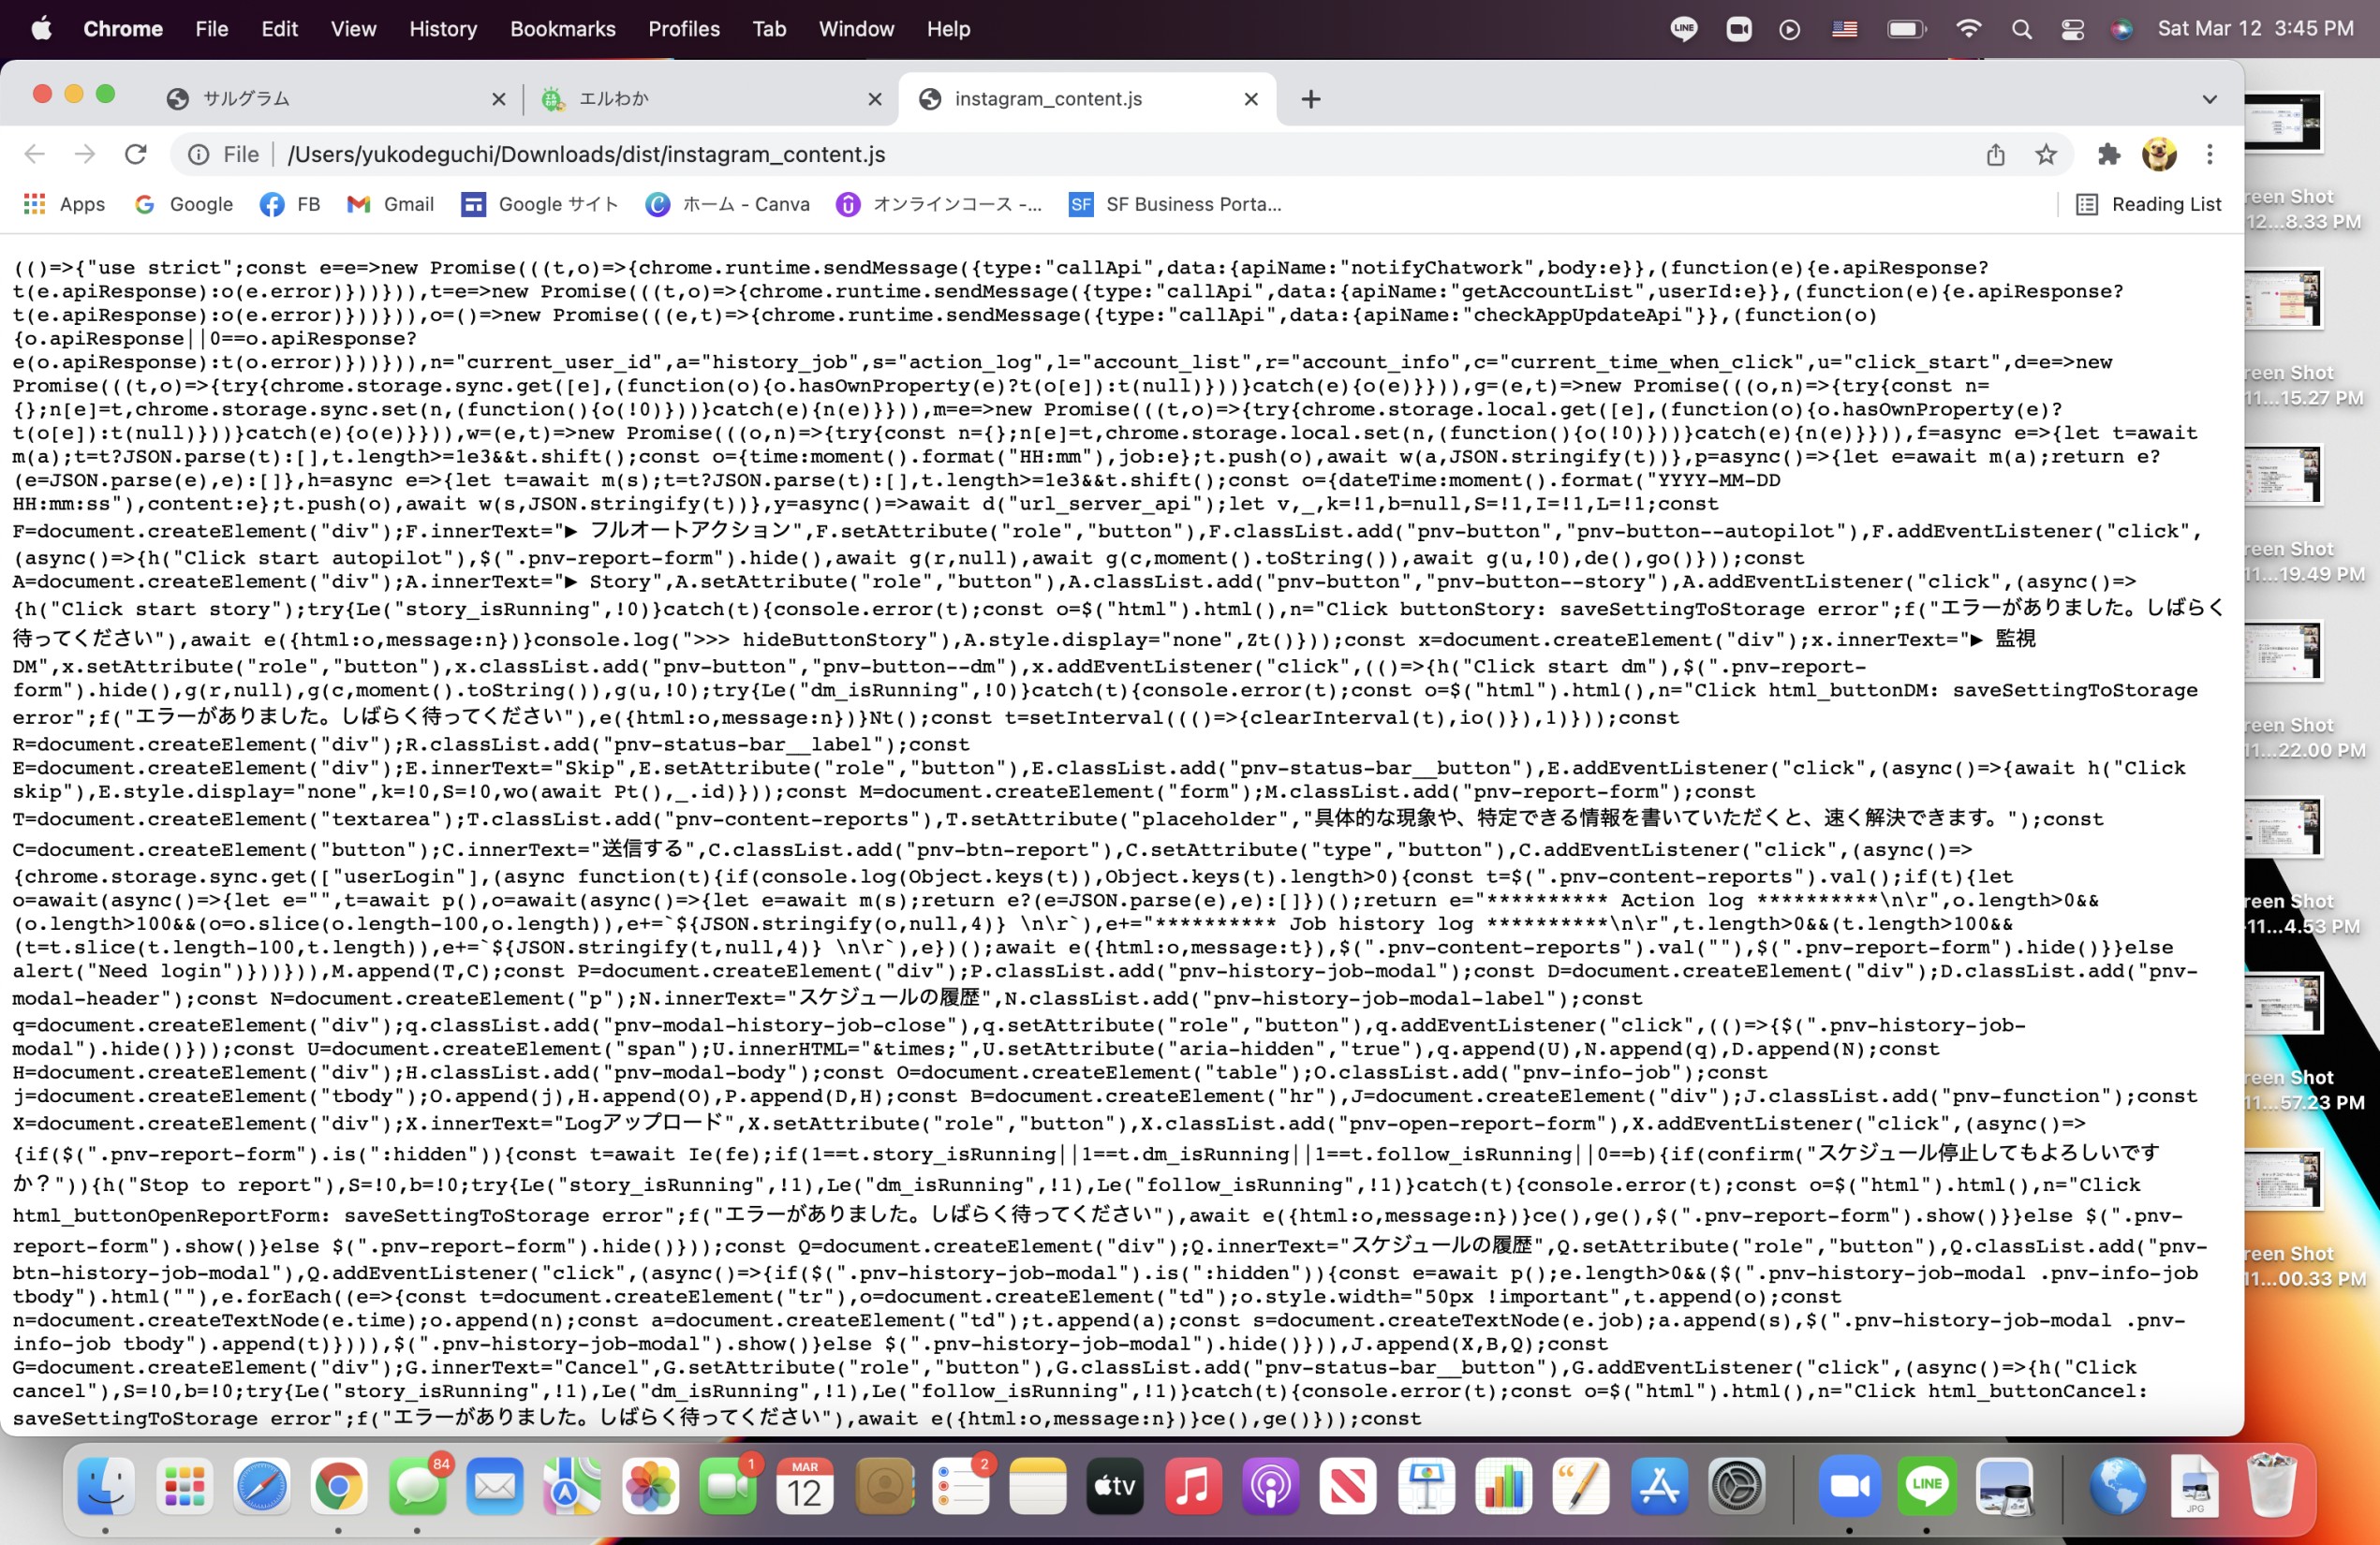Switch to the サルグラム tab

(x=335, y=99)
